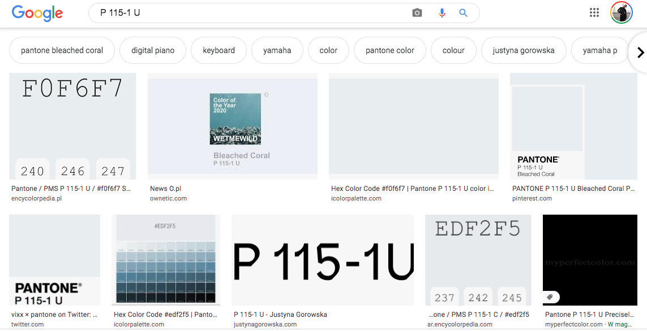
Task: Open the plain swatch thumbnail from icolorpalette.com
Action: coord(414,126)
